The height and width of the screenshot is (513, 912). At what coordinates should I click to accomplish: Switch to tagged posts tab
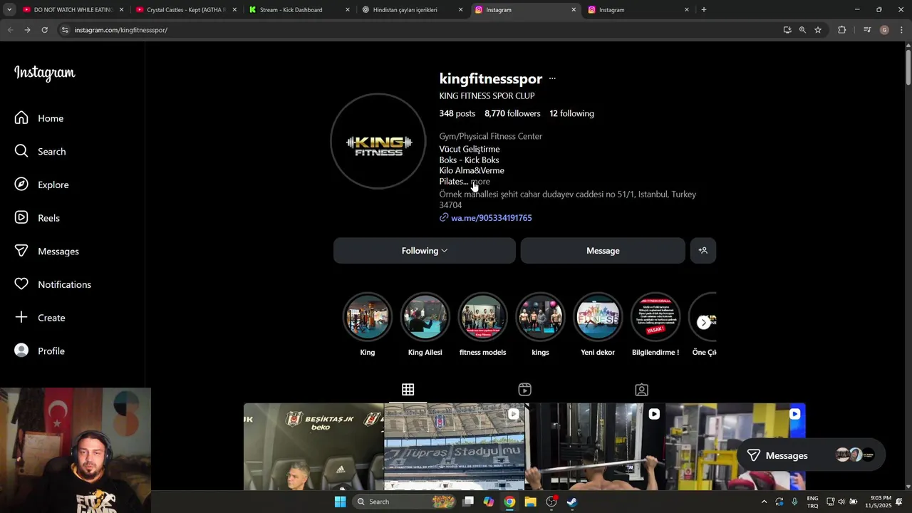[641, 390]
